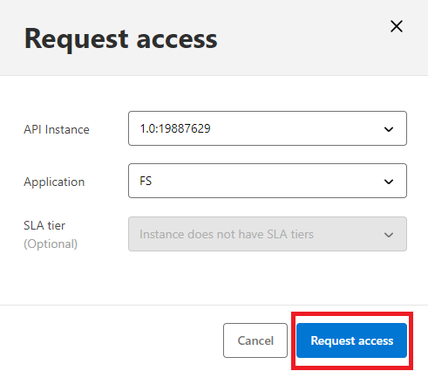Open the Application dropdown showing FS

pyautogui.click(x=268, y=181)
